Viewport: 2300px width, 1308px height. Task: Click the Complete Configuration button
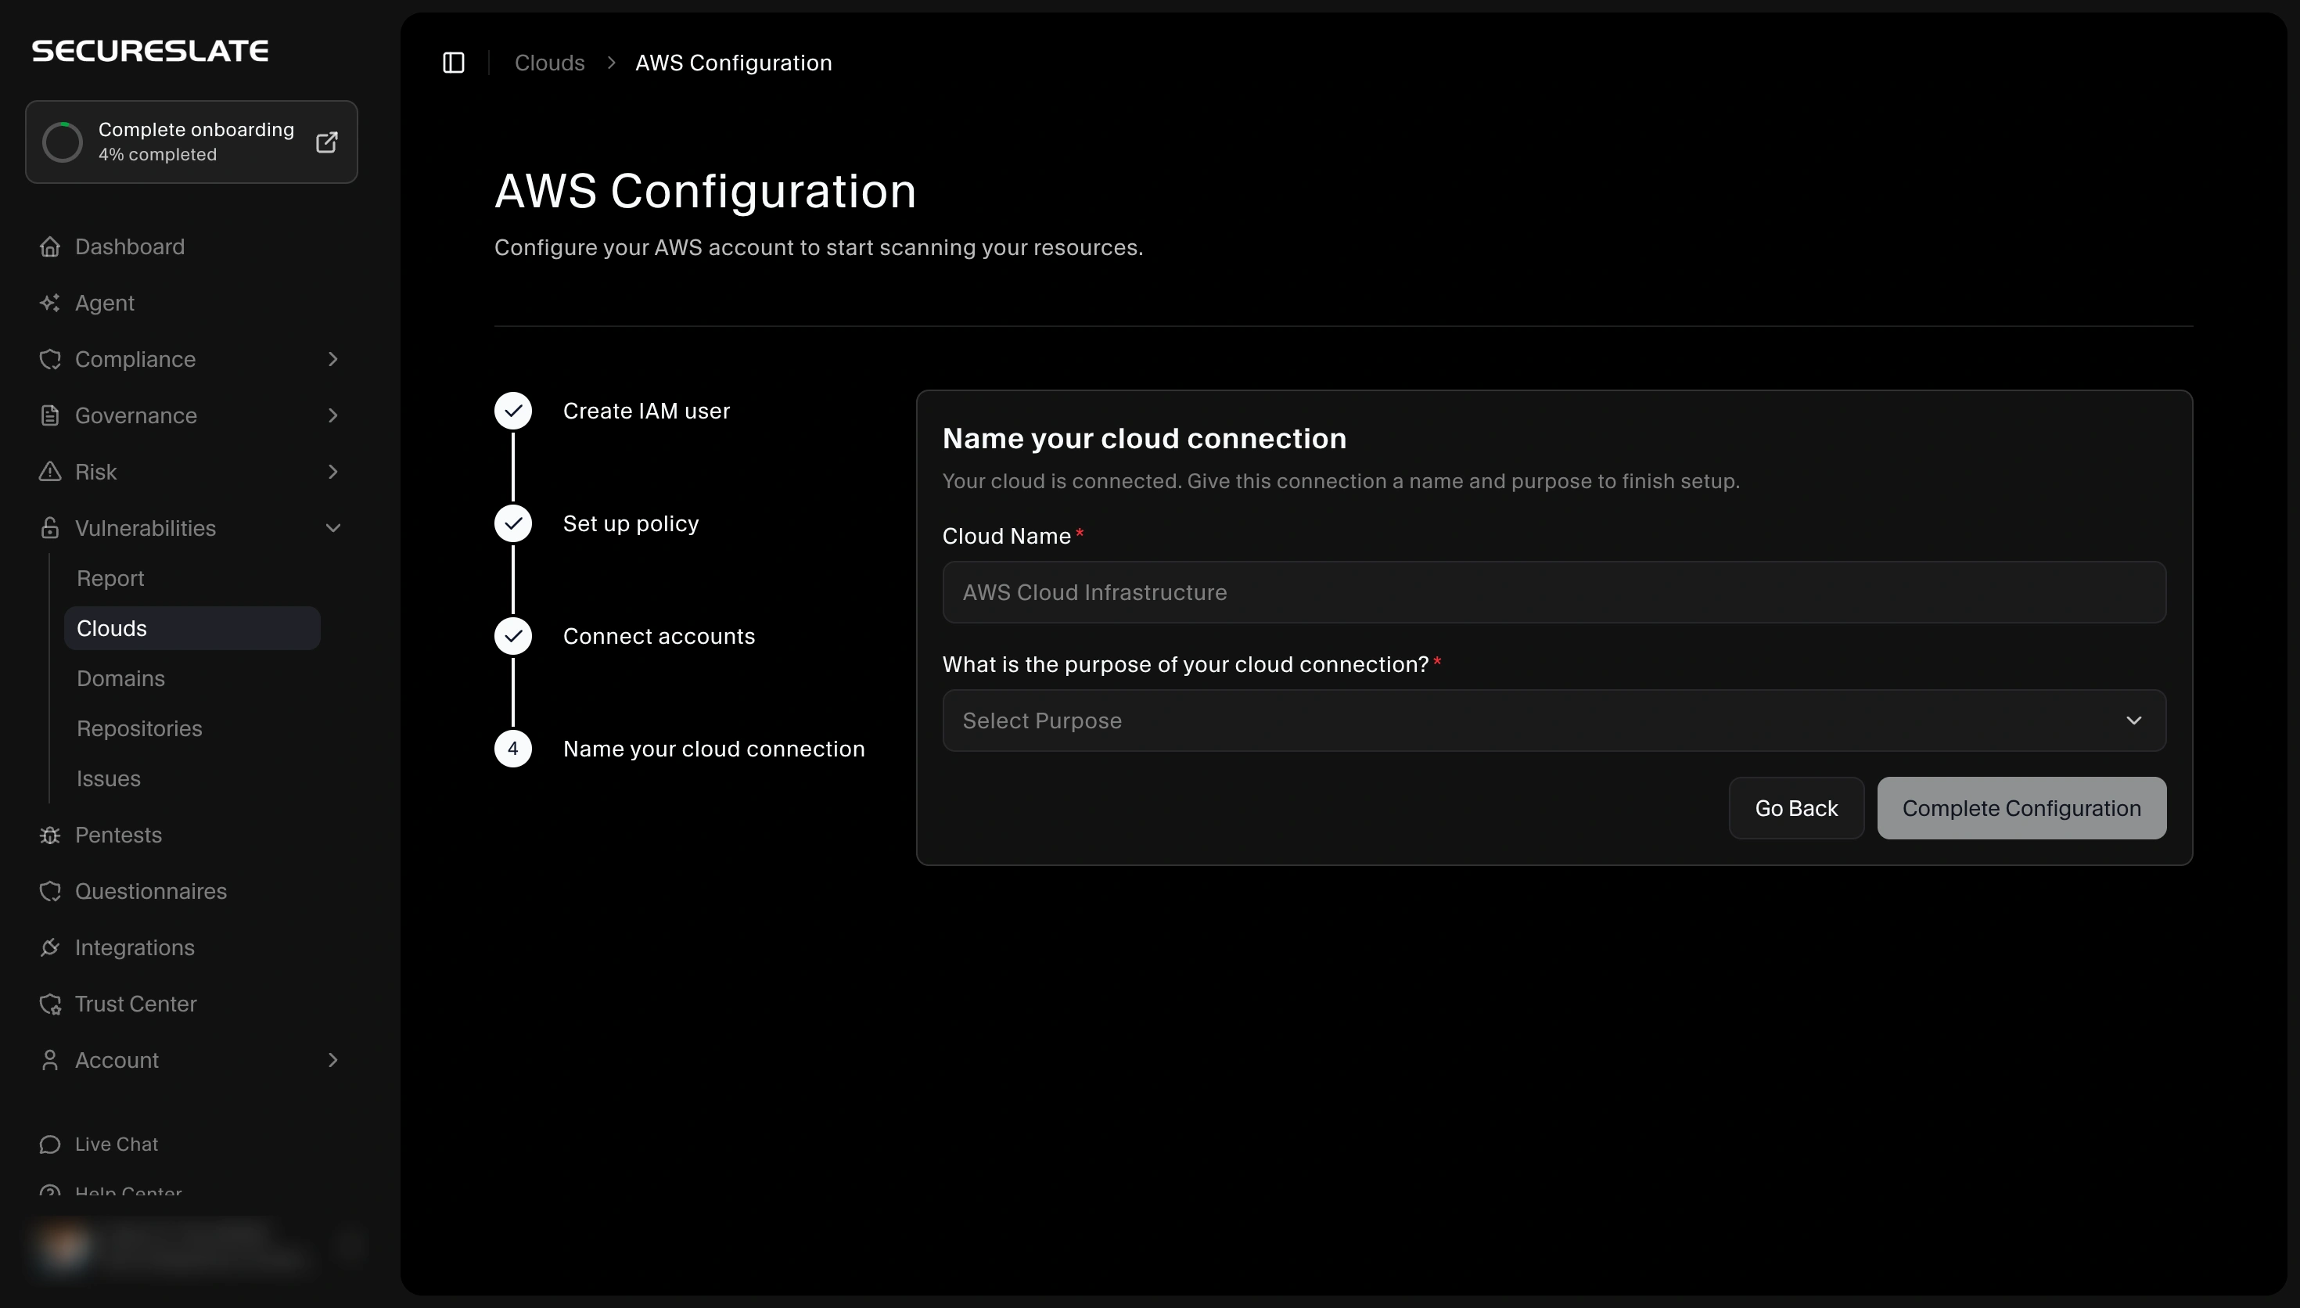click(x=2021, y=809)
